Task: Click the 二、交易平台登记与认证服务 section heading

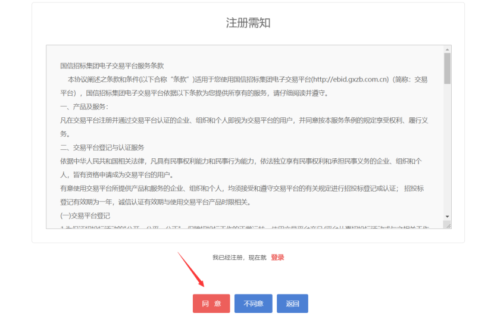Action: (102, 148)
